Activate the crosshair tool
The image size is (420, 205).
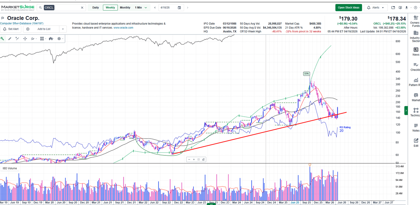point(25,38)
